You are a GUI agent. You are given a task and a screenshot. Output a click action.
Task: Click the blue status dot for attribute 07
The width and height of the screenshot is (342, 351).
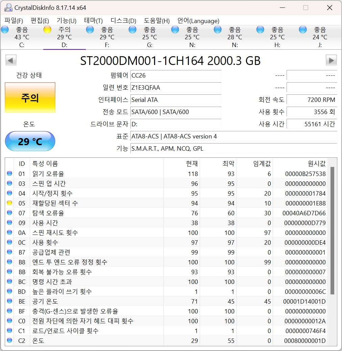(9, 213)
